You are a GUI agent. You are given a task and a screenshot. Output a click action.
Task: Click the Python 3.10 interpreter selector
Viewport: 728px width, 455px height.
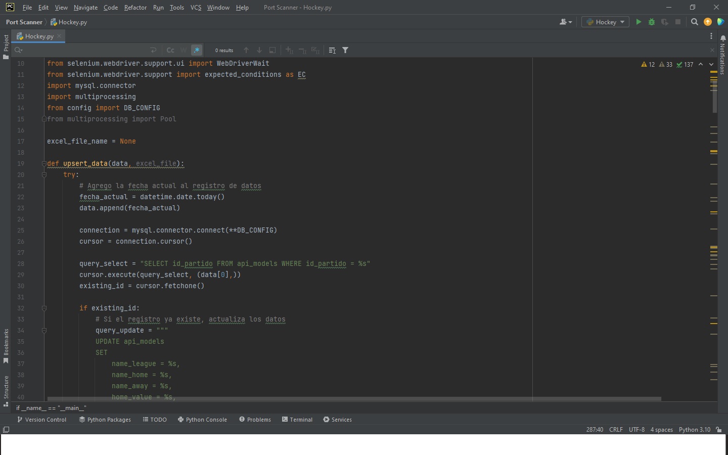click(694, 430)
